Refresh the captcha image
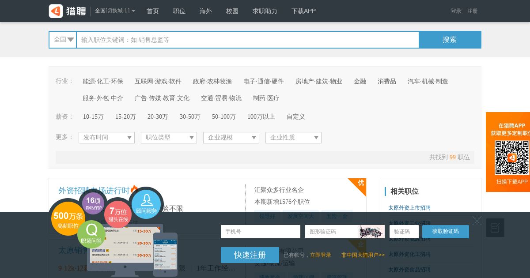 tap(371, 232)
